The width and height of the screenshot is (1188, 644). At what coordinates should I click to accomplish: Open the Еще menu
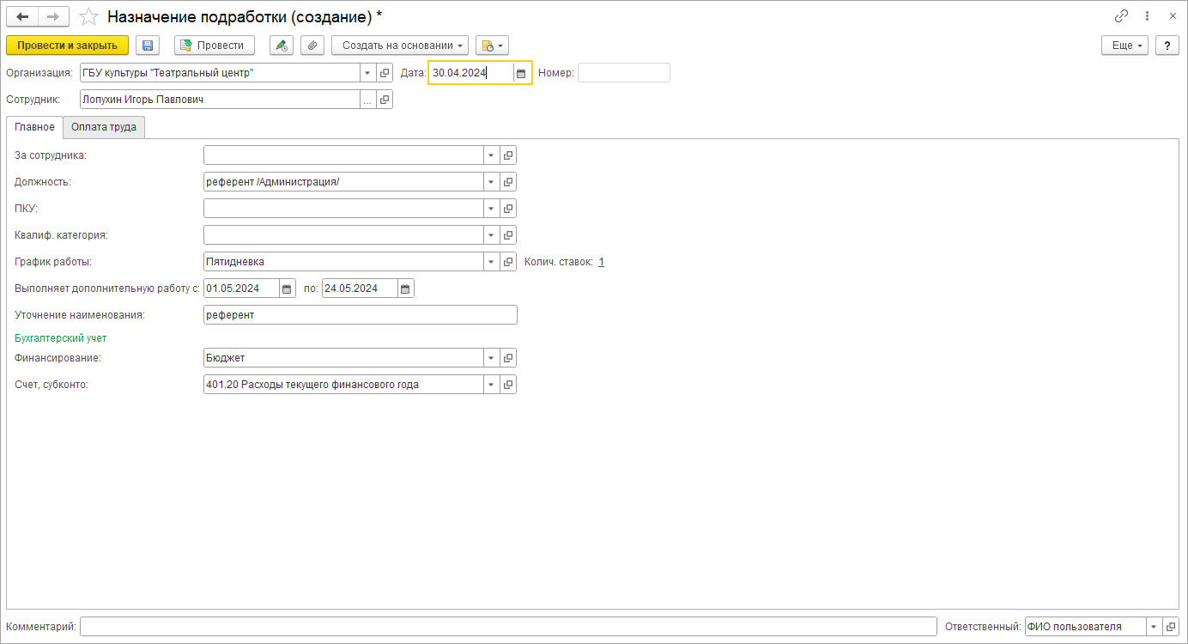(1125, 46)
